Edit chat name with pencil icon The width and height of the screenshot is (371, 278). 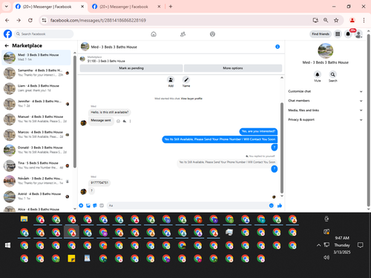pyautogui.click(x=186, y=80)
